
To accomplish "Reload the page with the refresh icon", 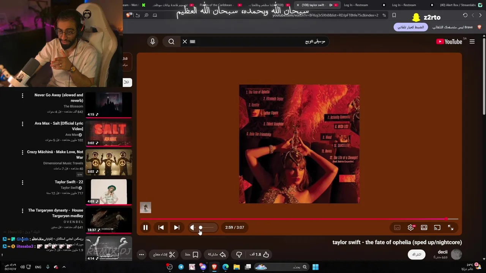I will (x=465, y=15).
